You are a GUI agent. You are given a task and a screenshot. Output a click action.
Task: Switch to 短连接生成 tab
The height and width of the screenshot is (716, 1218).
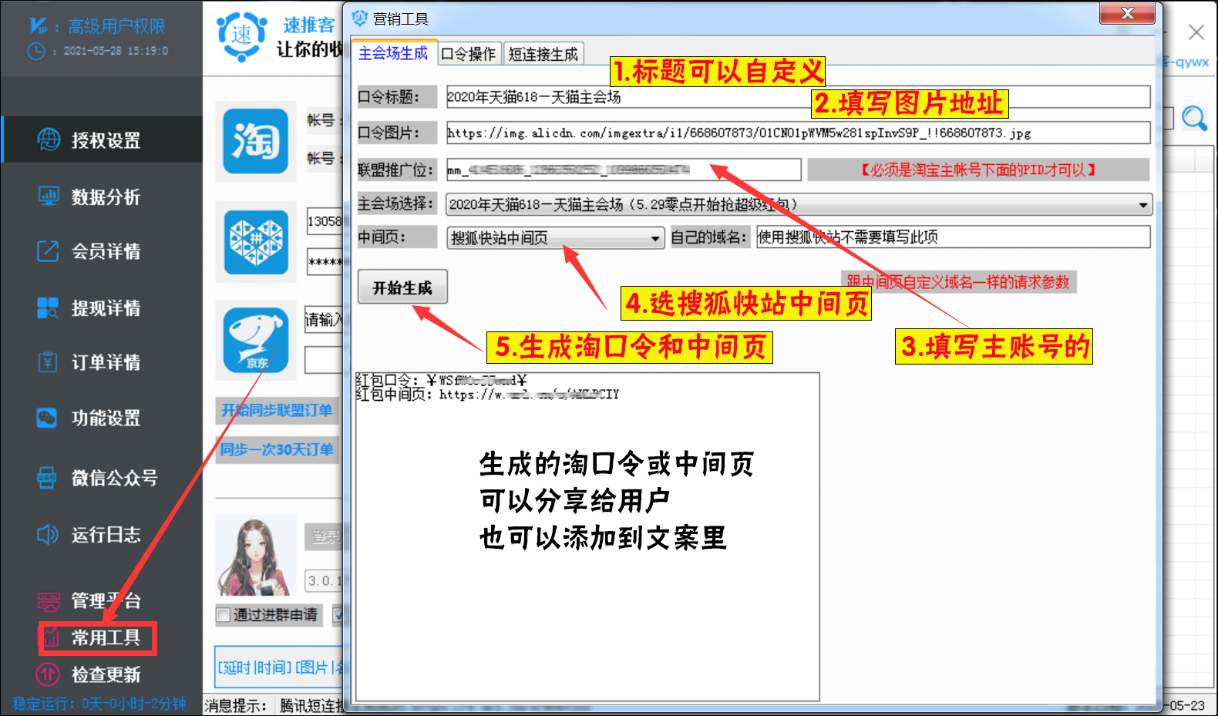543,54
